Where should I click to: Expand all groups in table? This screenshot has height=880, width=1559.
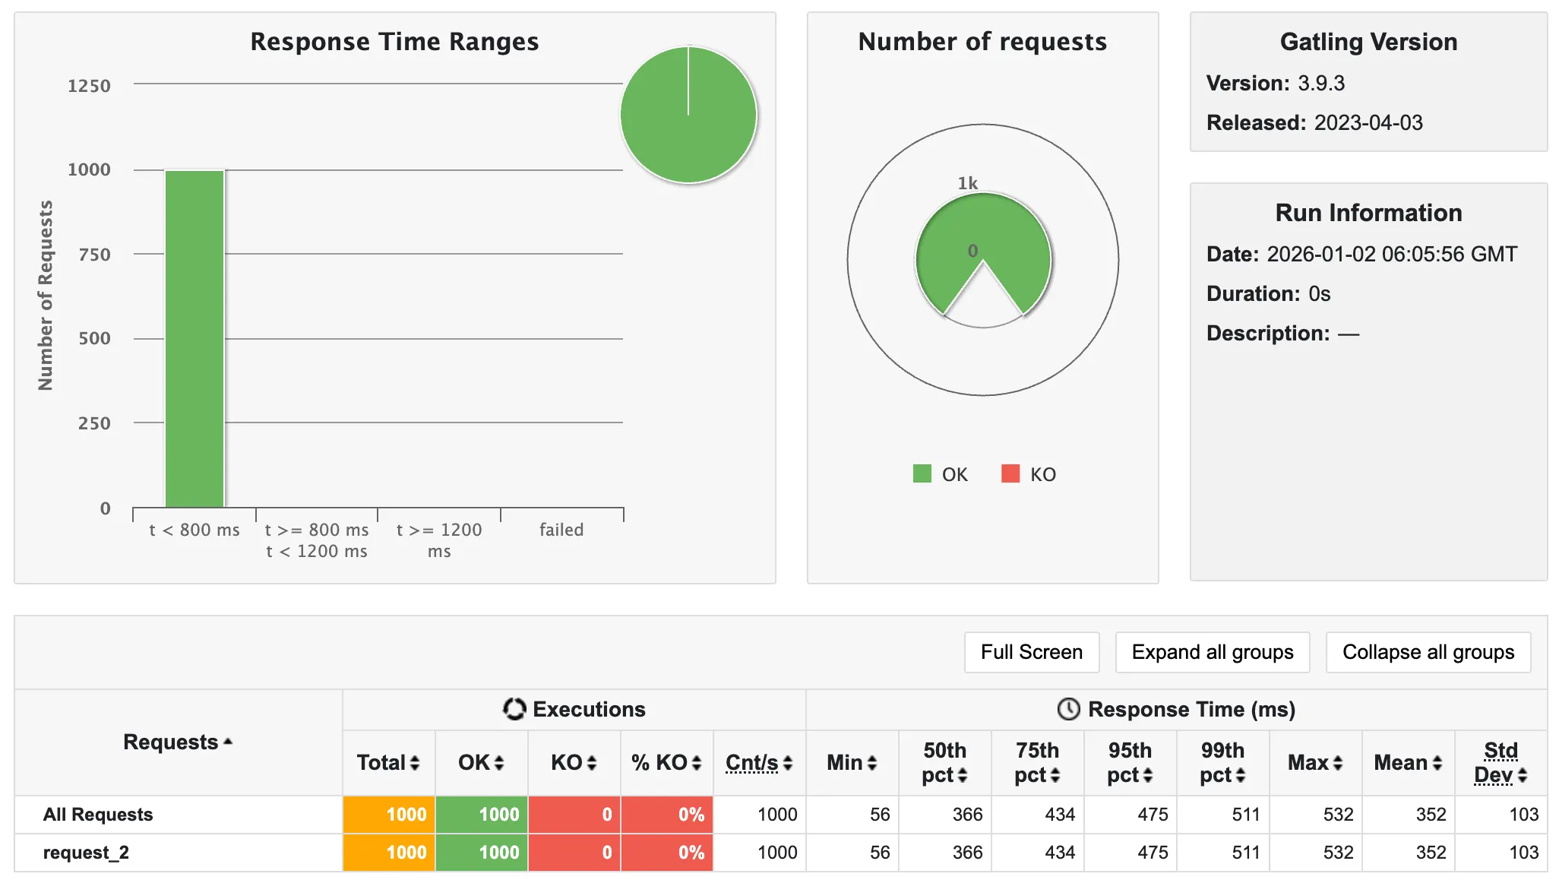tap(1212, 652)
